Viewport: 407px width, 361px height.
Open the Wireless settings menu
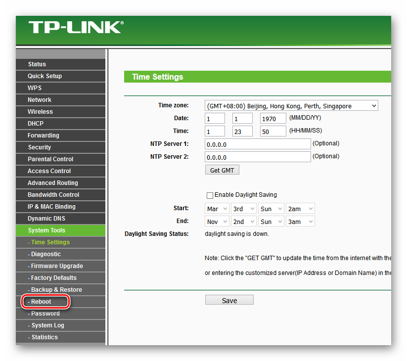point(40,112)
